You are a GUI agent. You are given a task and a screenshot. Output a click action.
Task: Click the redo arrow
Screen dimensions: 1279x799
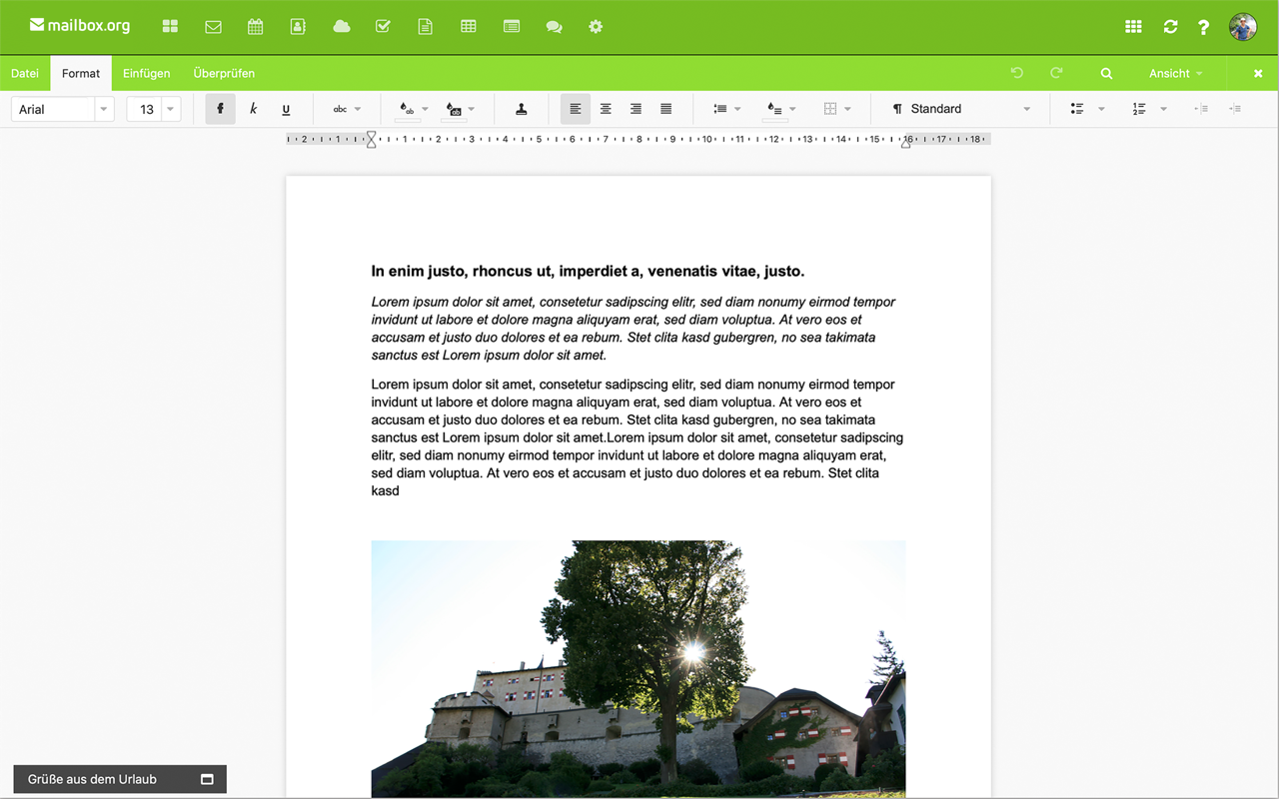pyautogui.click(x=1056, y=73)
